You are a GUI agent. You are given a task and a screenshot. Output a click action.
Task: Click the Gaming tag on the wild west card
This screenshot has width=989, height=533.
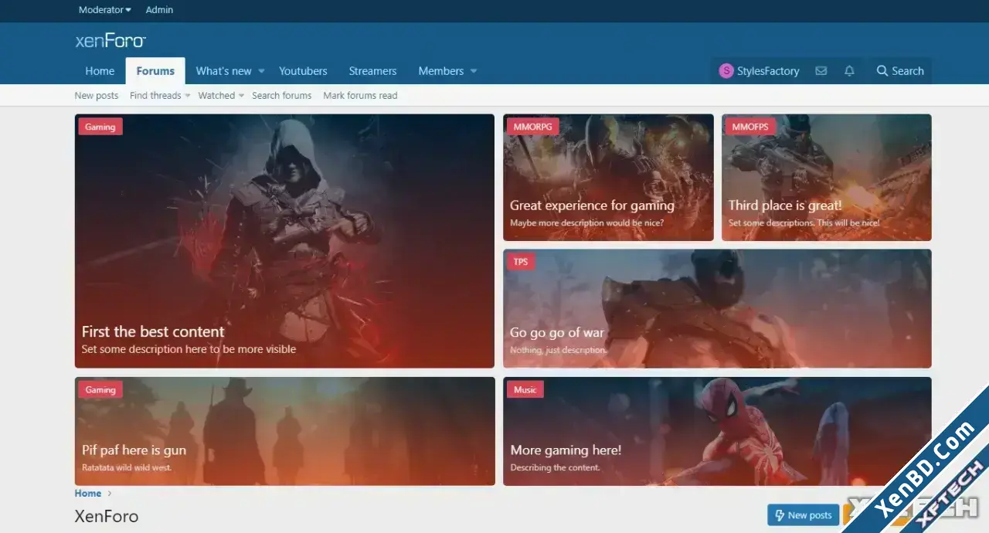pos(100,390)
